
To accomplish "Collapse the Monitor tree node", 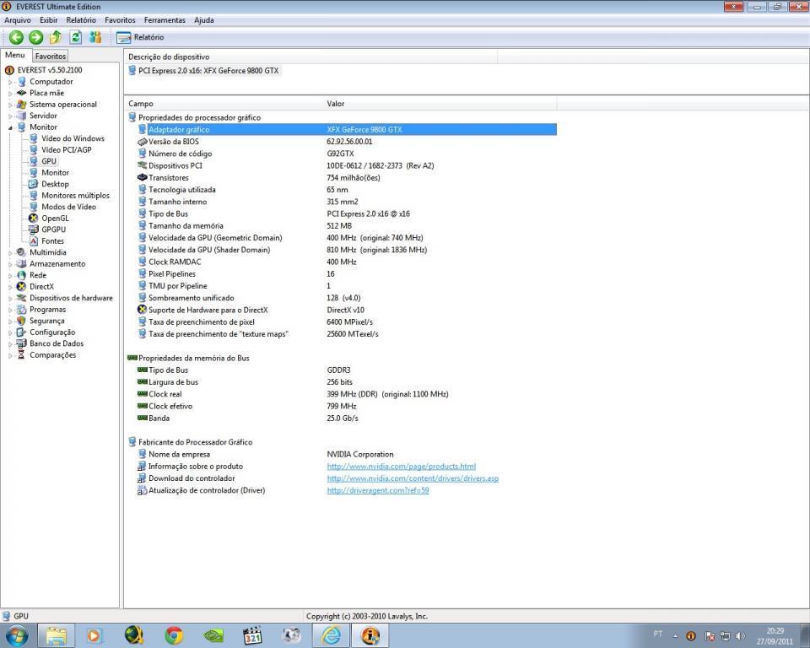I will click(x=11, y=127).
